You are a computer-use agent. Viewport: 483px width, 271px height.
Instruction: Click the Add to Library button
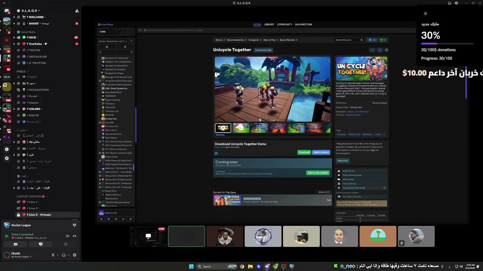click(x=321, y=152)
